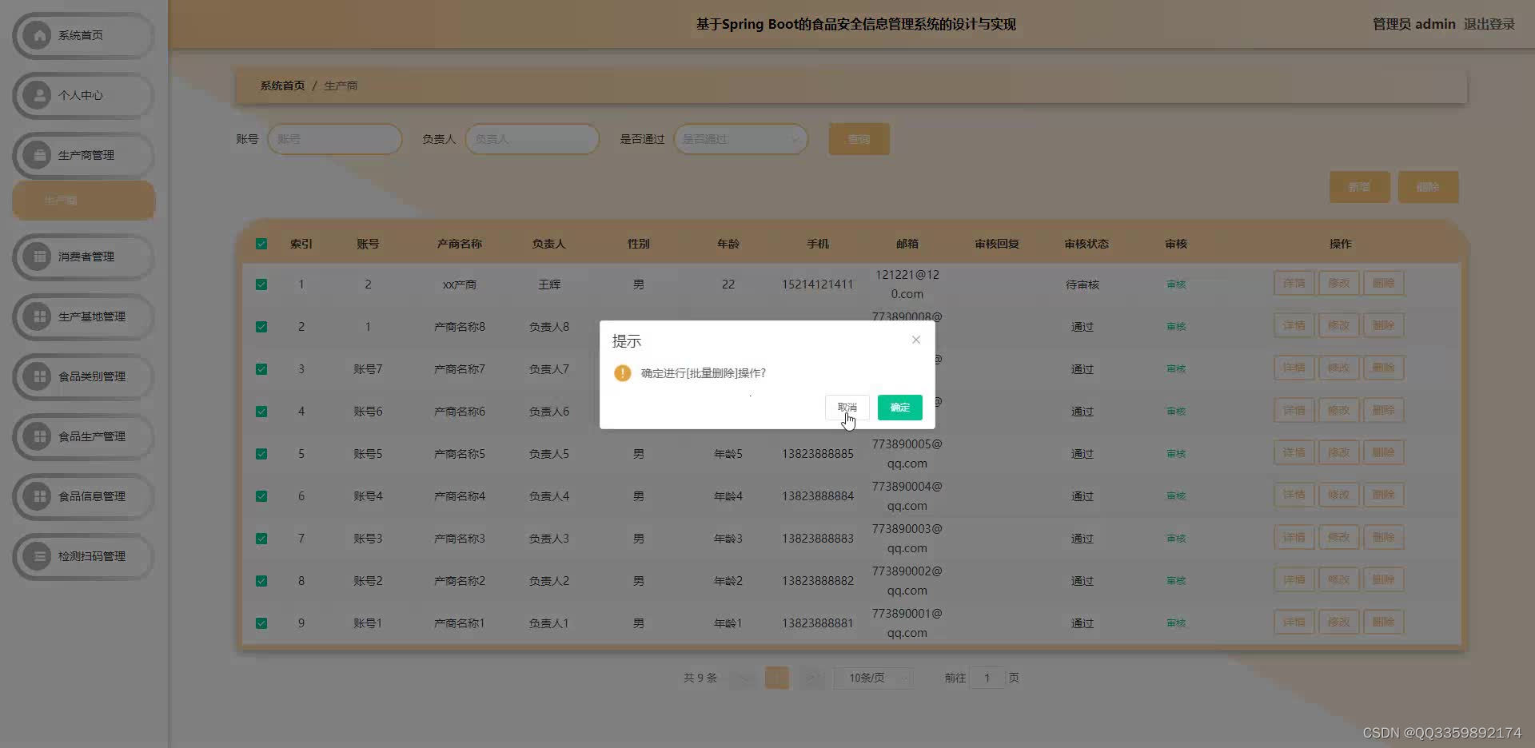Screen dimensions: 1535x748
Task: Click into the 账号 search field
Action: [335, 139]
